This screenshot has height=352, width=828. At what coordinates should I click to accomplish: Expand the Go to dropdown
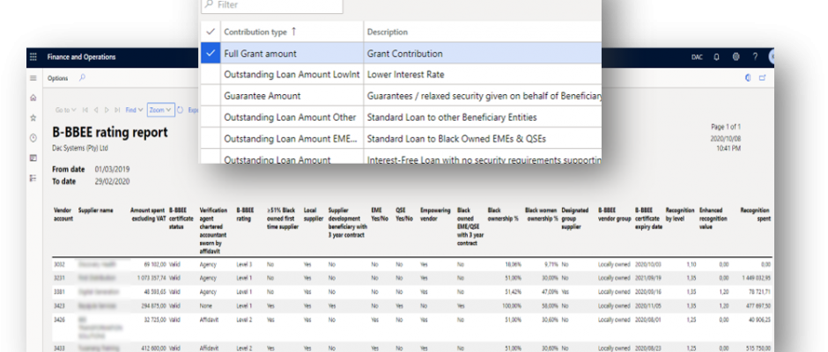tap(66, 110)
